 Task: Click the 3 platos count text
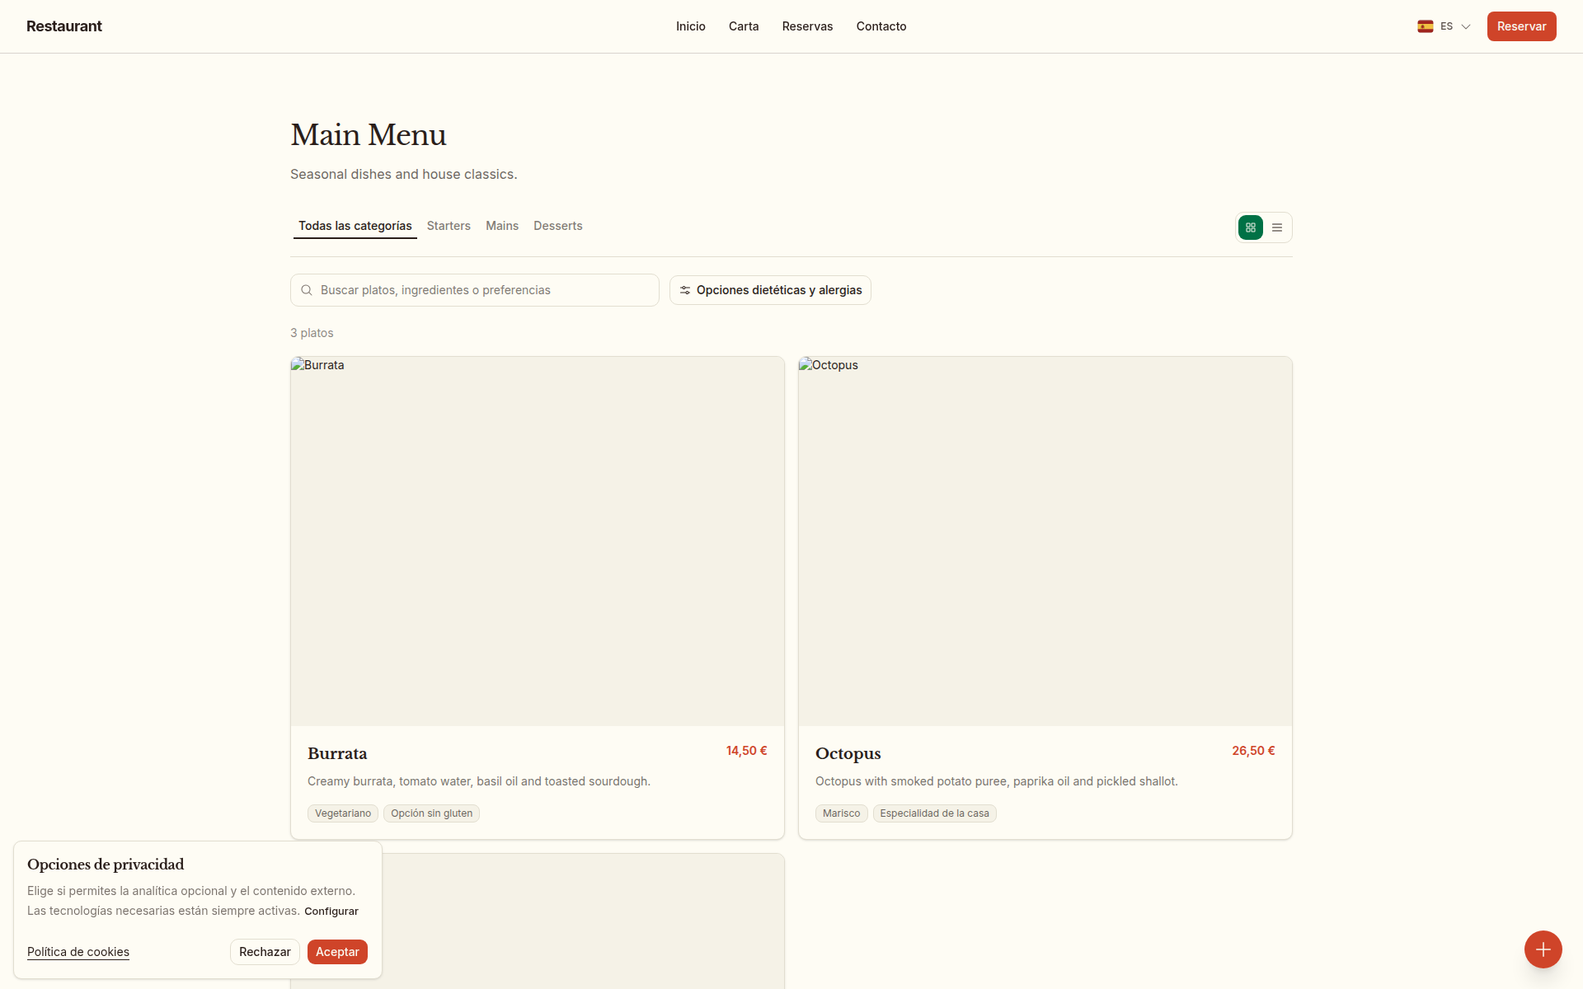[x=312, y=333]
